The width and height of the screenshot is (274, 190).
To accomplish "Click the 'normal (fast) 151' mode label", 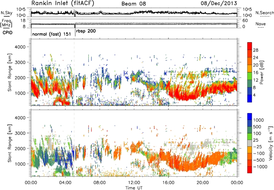I will [x=52, y=34].
